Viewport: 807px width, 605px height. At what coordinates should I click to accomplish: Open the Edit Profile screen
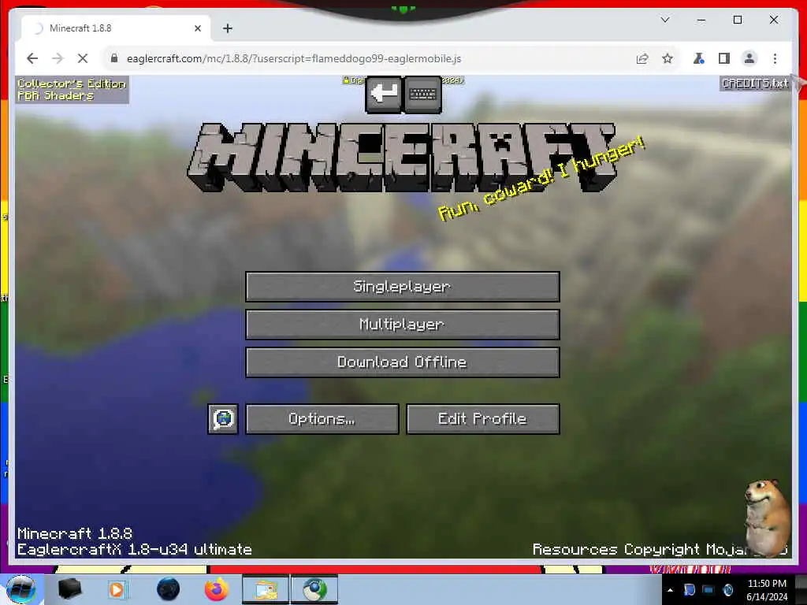pos(483,419)
